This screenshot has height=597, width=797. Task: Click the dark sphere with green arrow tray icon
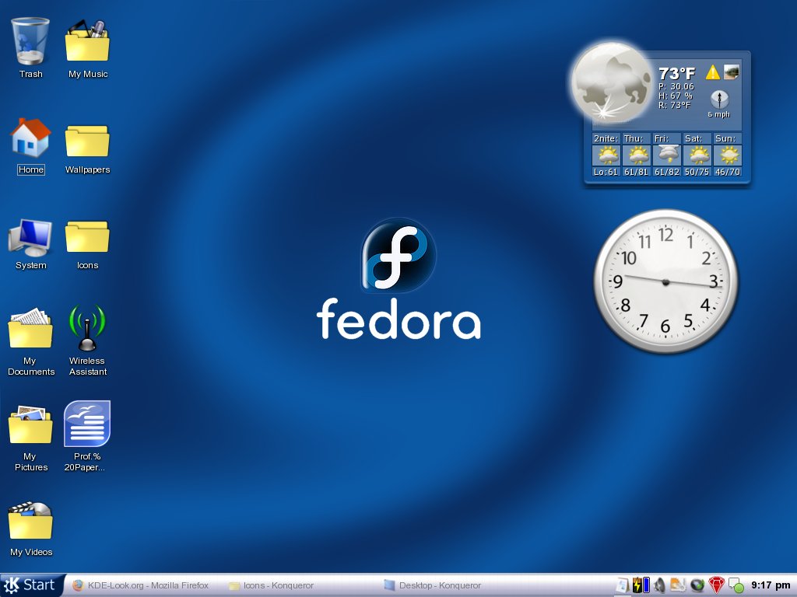pyautogui.click(x=697, y=585)
